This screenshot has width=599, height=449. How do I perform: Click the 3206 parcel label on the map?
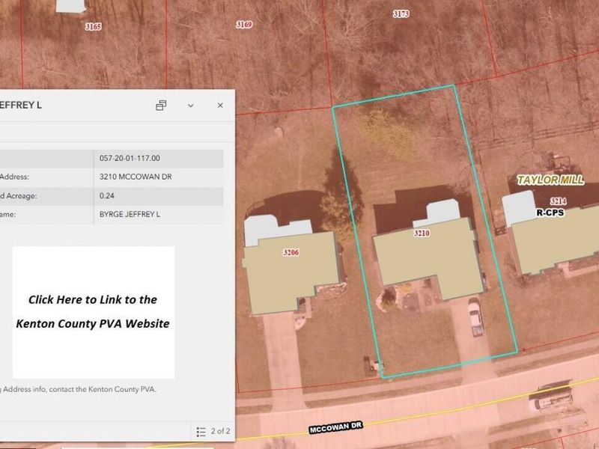[x=291, y=253]
